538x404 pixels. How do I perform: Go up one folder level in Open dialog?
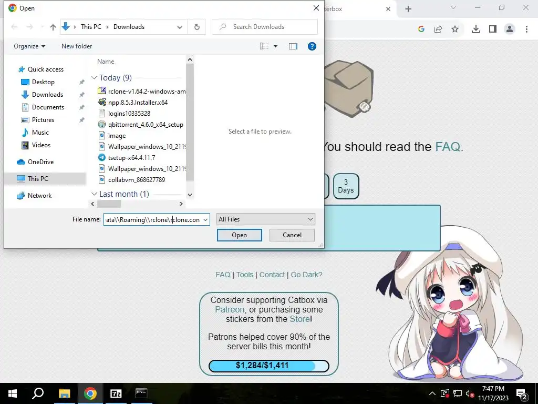(x=53, y=27)
